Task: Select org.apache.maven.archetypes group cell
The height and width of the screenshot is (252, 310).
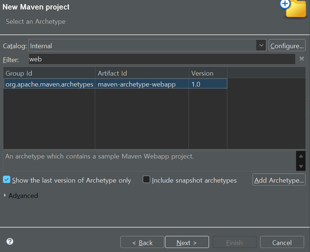Action: tap(49, 84)
